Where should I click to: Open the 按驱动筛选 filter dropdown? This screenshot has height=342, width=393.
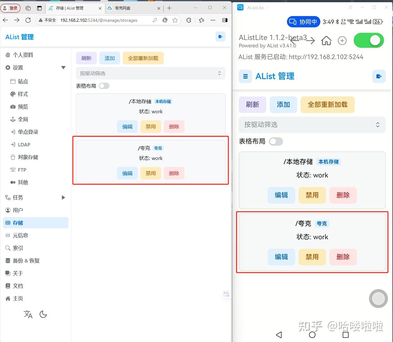pos(150,73)
